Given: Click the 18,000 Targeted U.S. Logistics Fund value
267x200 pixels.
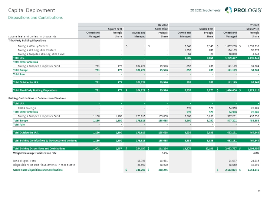Looking at the screenshot, I should click(233, 54).
